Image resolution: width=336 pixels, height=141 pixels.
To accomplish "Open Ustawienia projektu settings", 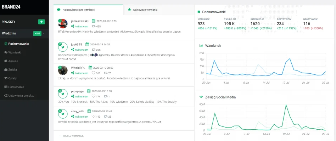I will pyautogui.click(x=19, y=96).
